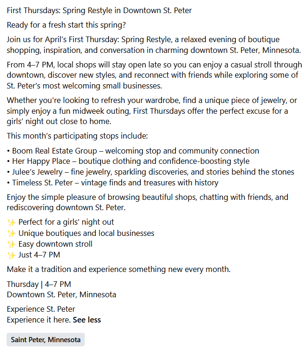Click the "Experience St. Peter" line

point(41,309)
